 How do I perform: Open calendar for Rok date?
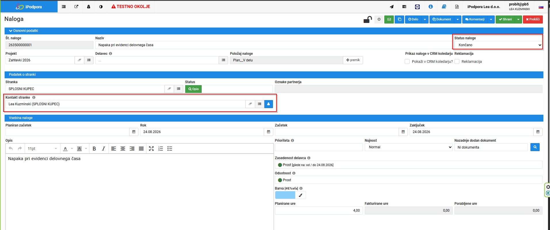coord(268,132)
